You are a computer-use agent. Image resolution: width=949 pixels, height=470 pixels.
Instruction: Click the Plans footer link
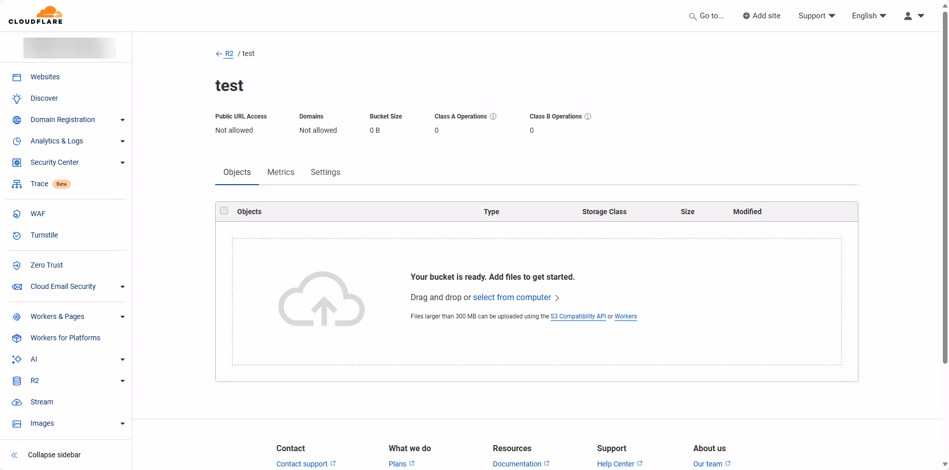[401, 464]
